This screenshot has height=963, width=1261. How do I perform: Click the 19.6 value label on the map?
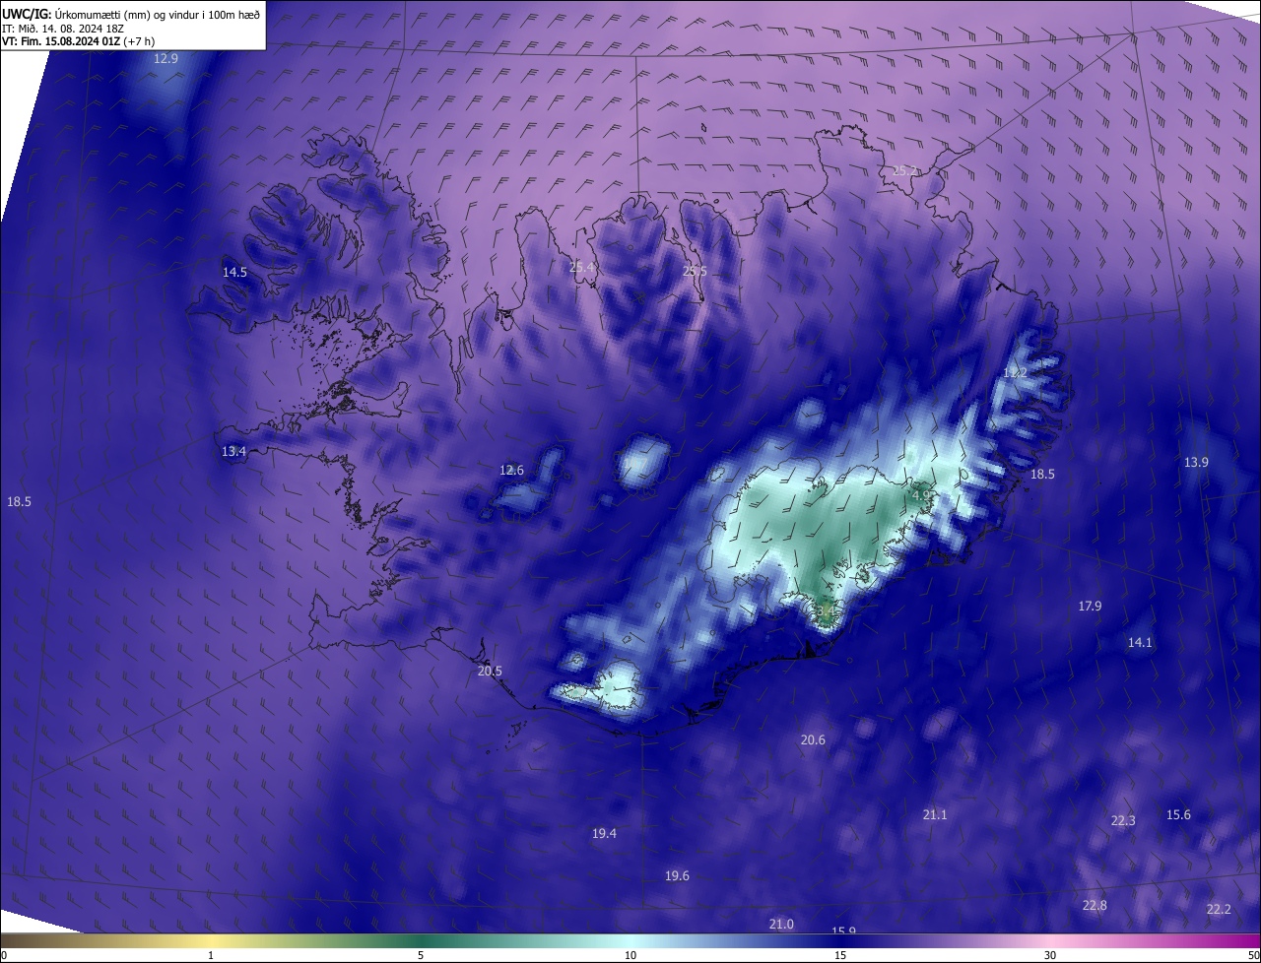click(x=677, y=875)
